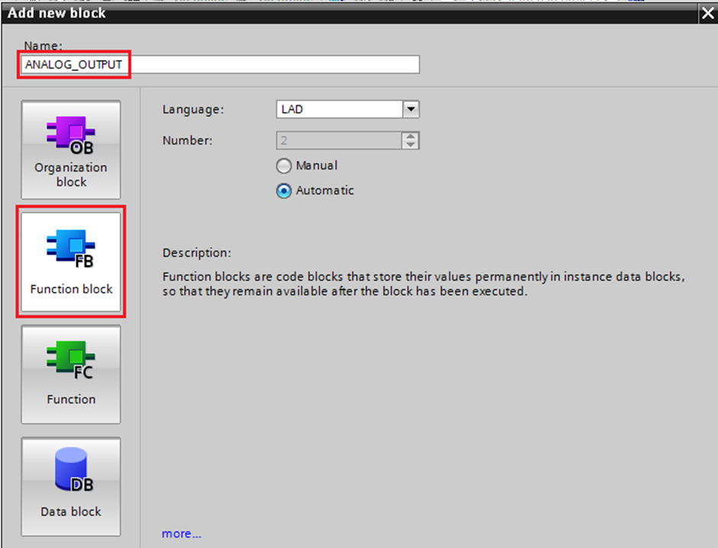The image size is (718, 548).
Task: Select the purple Organization block (OB) icon
Action: pyautogui.click(x=70, y=134)
